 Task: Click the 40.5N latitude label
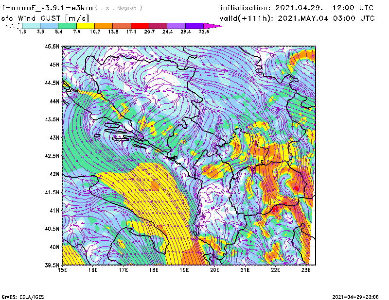pyautogui.click(x=52, y=229)
